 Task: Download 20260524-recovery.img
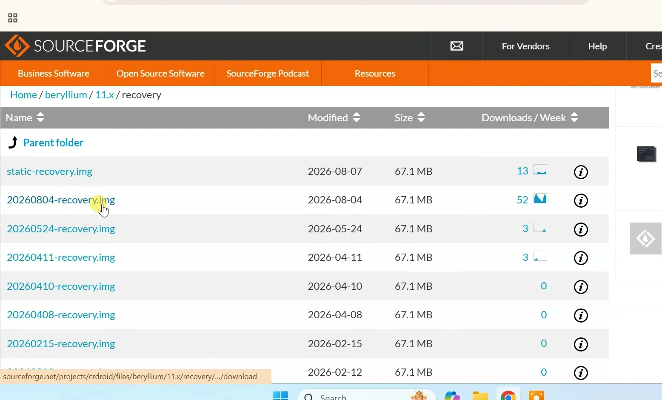coord(61,229)
